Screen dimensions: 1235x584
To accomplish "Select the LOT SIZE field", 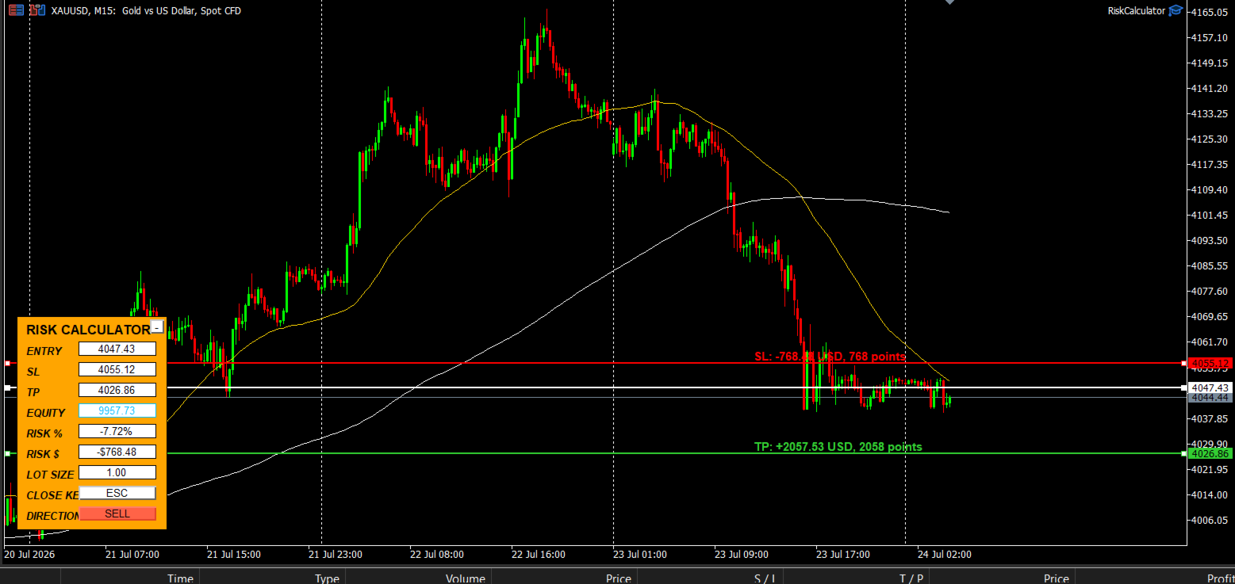I will click(x=117, y=472).
